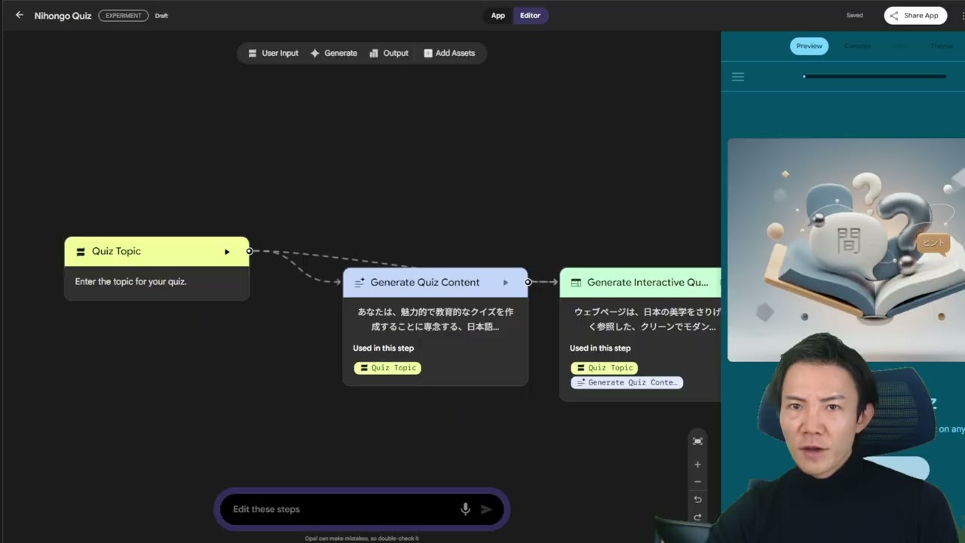Viewport: 965px width, 543px height.
Task: Zoom out of the canvas
Action: coord(697,482)
